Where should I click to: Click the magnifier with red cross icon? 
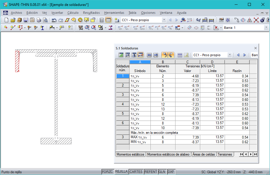(94, 28)
